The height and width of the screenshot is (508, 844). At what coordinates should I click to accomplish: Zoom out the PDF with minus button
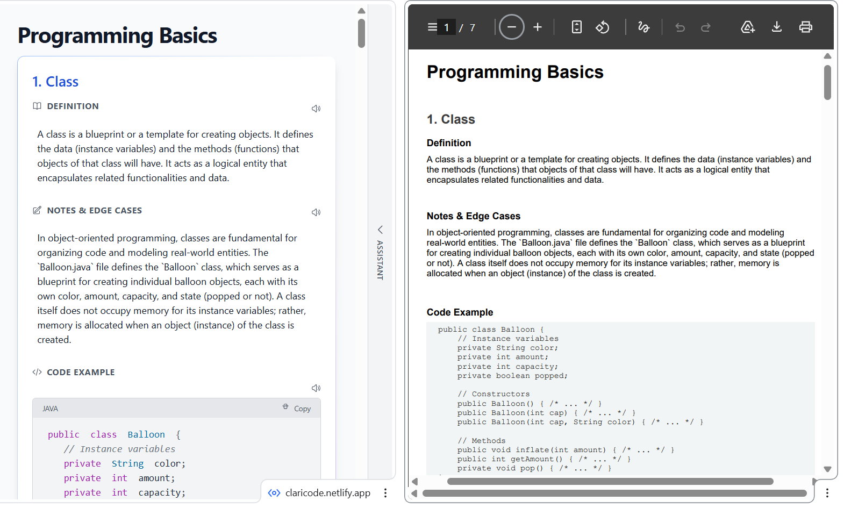point(511,27)
